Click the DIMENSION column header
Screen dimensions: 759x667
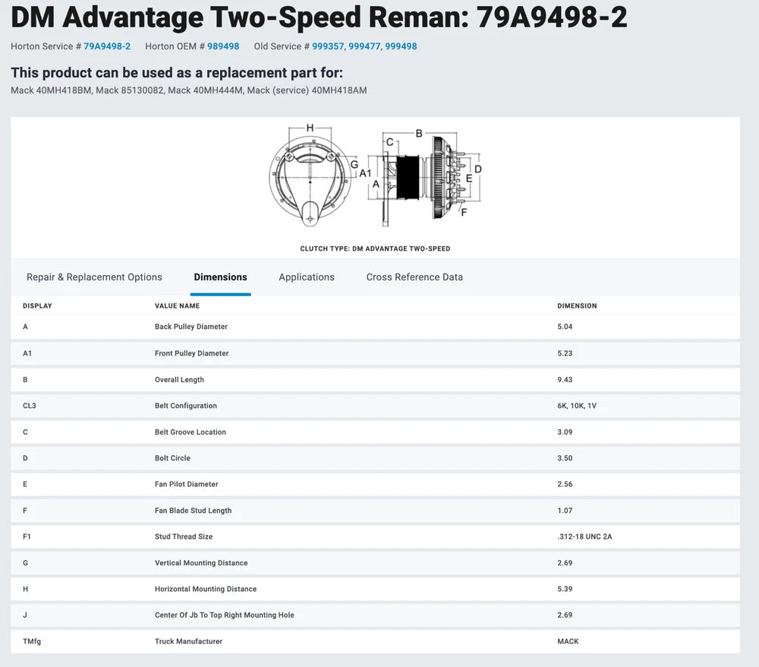point(577,306)
